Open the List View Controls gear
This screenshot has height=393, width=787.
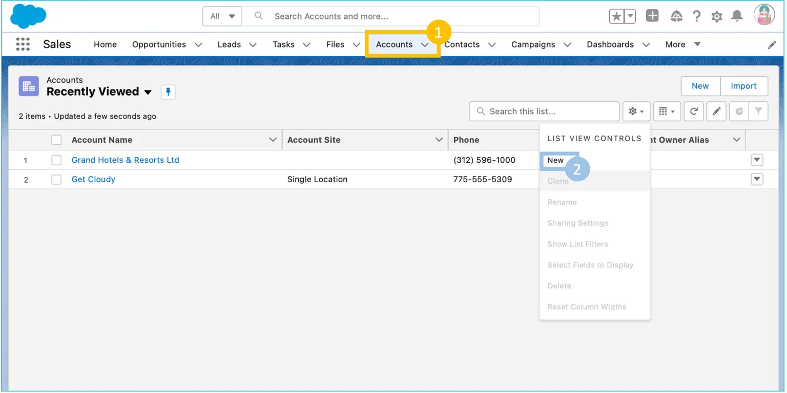click(x=636, y=111)
